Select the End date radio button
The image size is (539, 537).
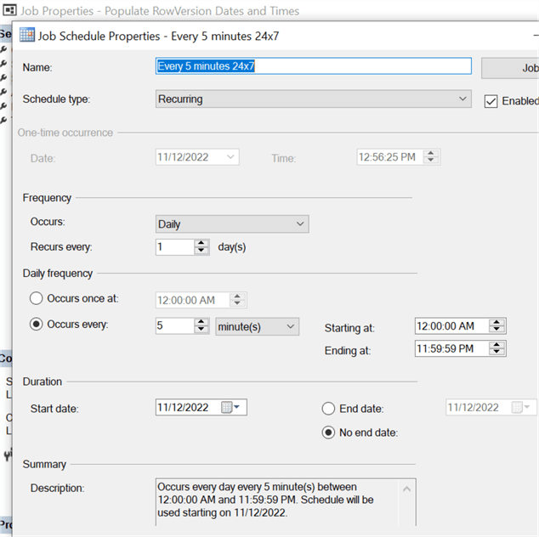(x=328, y=409)
